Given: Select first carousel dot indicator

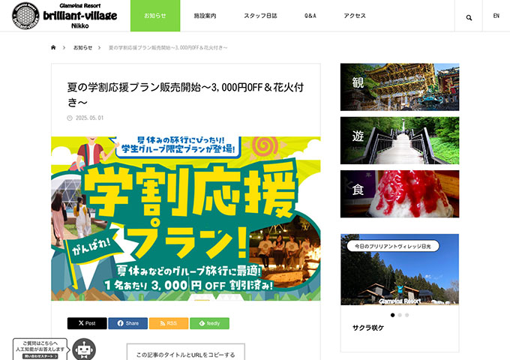Looking at the screenshot, I should point(392,315).
